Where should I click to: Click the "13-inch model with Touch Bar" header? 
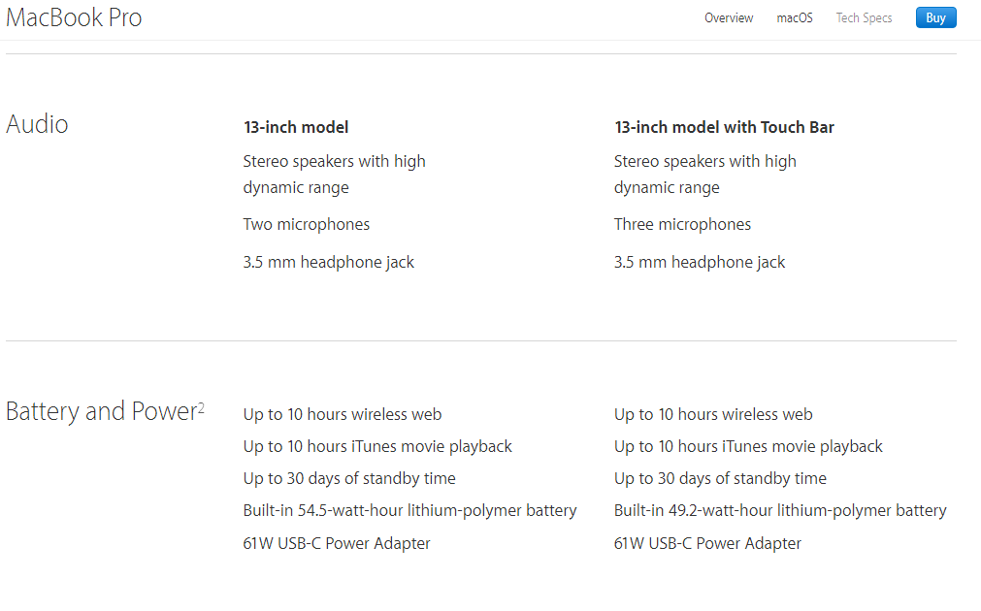[x=724, y=127]
